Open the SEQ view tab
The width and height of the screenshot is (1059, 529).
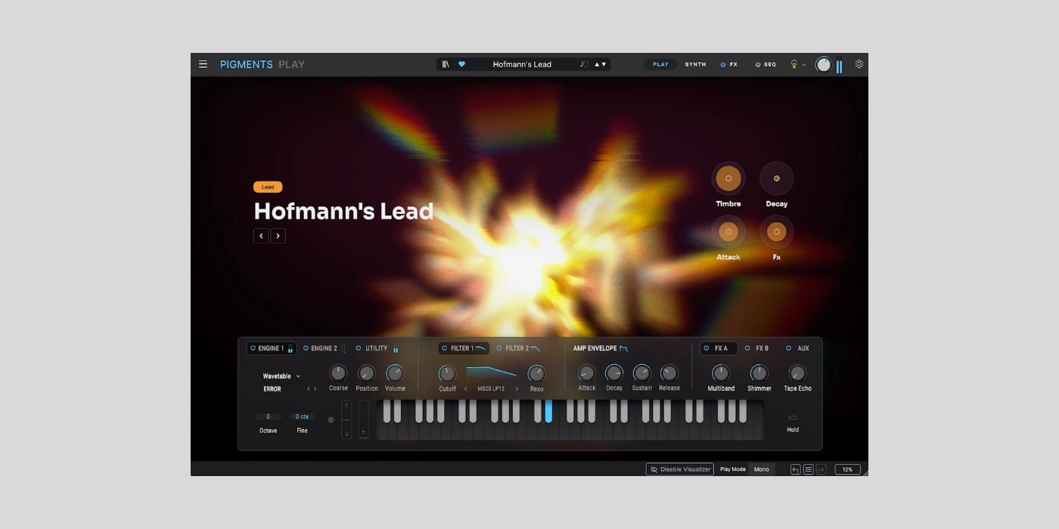pyautogui.click(x=770, y=64)
